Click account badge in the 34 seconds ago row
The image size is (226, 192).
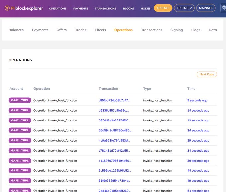coord(20,151)
